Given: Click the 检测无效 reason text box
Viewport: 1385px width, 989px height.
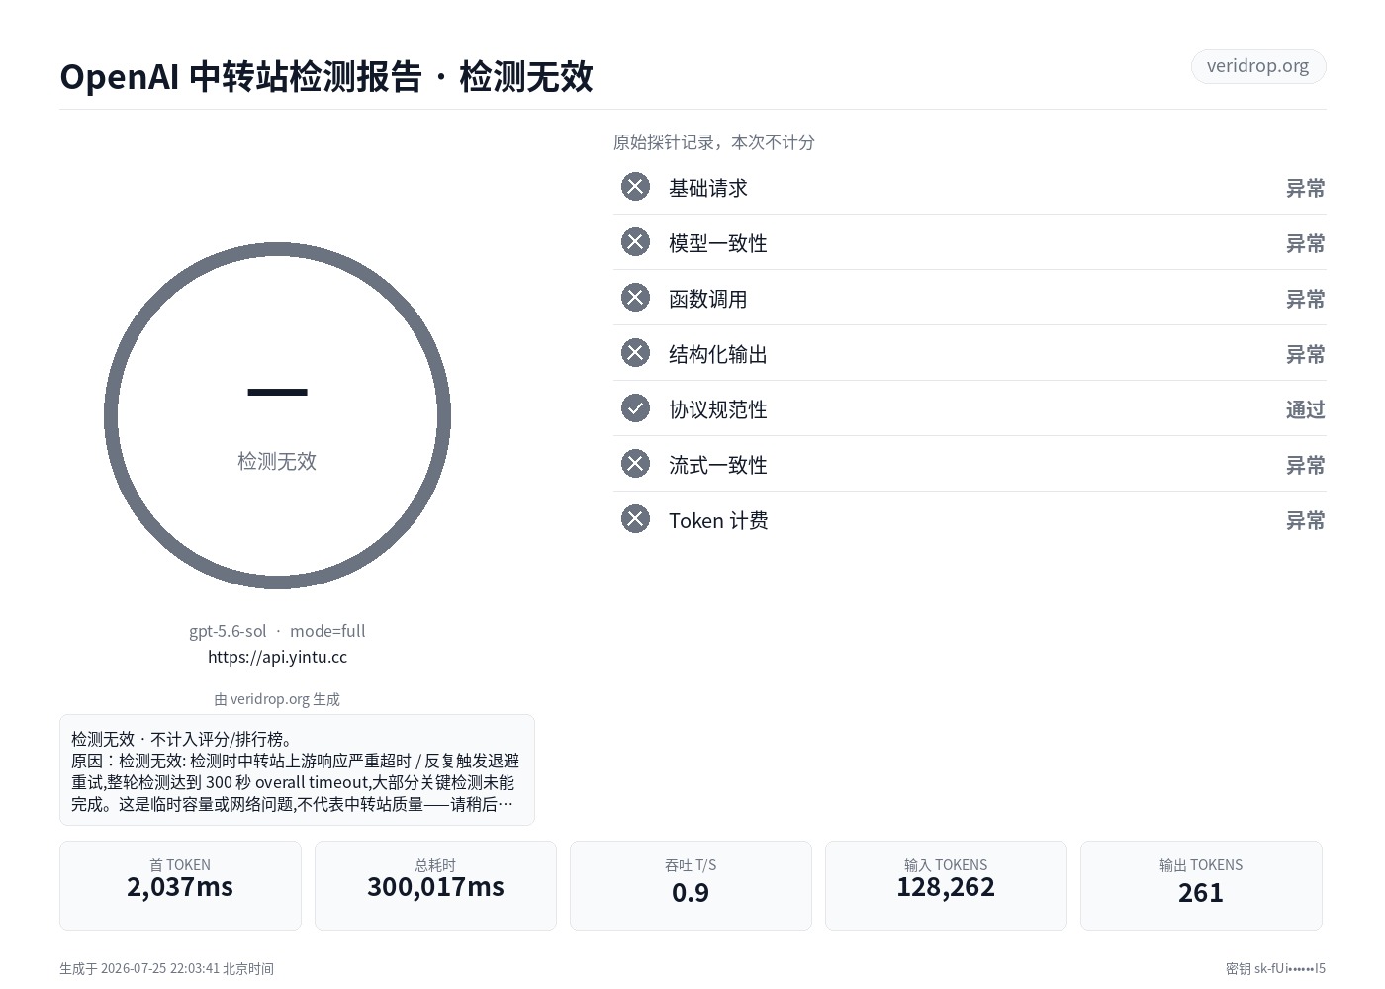Looking at the screenshot, I should [297, 769].
